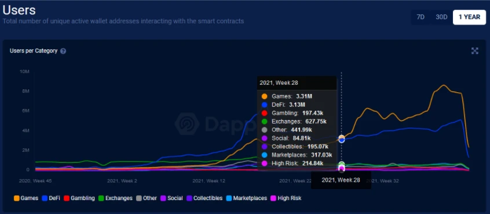Click the Collectibles 195.07k tooltip row
This screenshot has width=490, height=214.
pos(297,146)
